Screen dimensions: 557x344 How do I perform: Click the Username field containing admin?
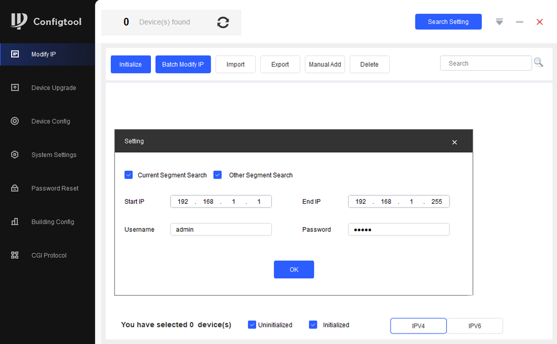click(221, 229)
